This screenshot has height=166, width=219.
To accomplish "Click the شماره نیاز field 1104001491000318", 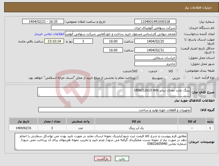I will (155, 22).
